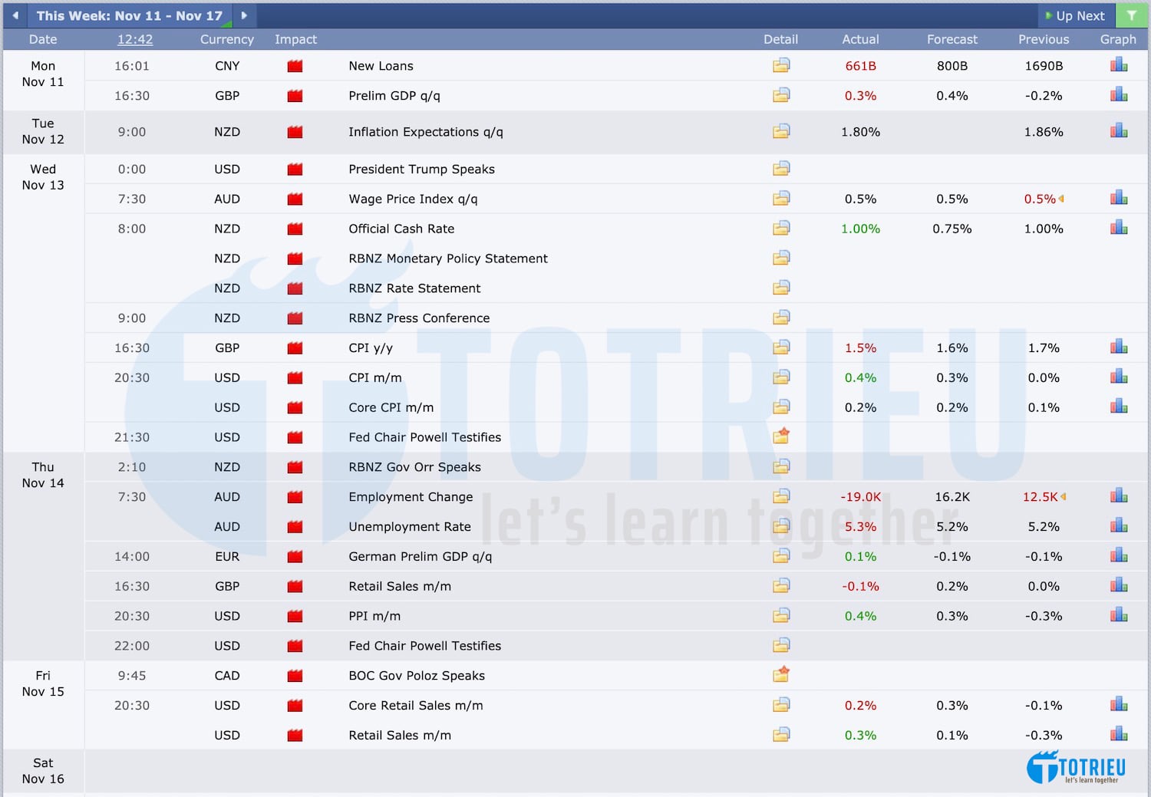Click red impact icon for BOC Gov Poloz Speaks
1151x797 pixels.
[295, 677]
